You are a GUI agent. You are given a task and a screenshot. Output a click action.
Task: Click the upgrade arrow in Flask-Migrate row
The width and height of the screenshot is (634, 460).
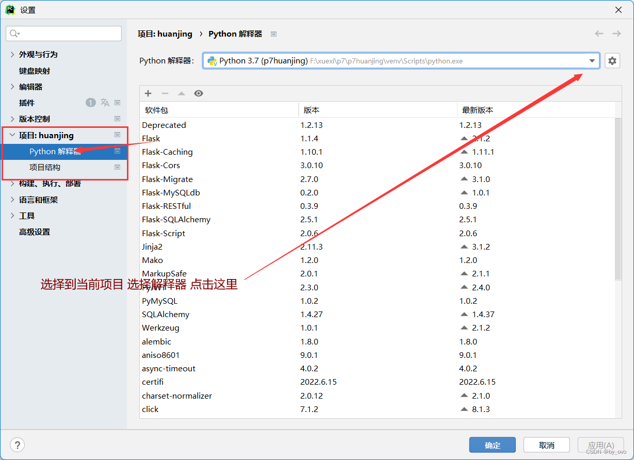click(x=464, y=179)
